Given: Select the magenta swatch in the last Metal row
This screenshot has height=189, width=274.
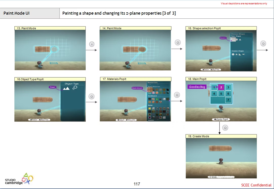Looking at the screenshot, I should point(150,117).
